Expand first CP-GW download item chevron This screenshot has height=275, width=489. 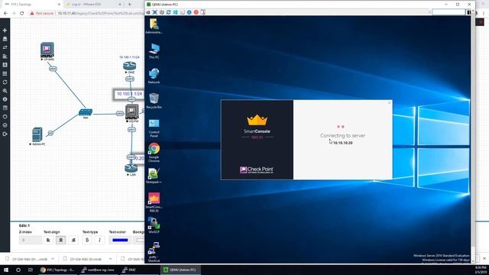(53, 259)
